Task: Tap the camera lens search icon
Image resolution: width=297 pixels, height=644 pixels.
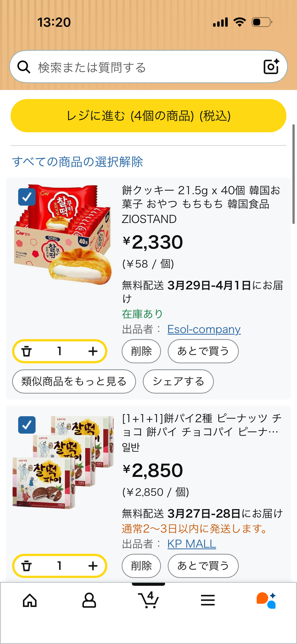Action: point(271,67)
